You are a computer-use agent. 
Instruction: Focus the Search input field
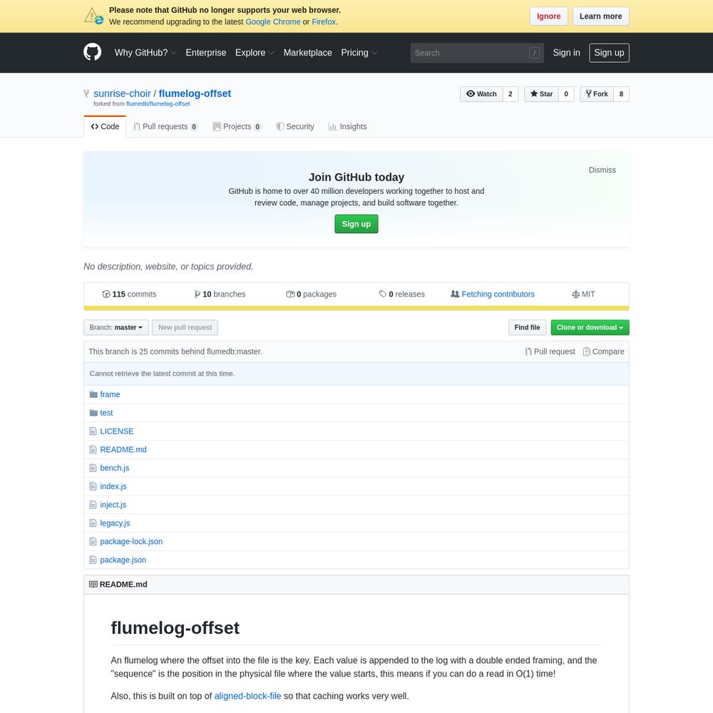[x=477, y=53]
